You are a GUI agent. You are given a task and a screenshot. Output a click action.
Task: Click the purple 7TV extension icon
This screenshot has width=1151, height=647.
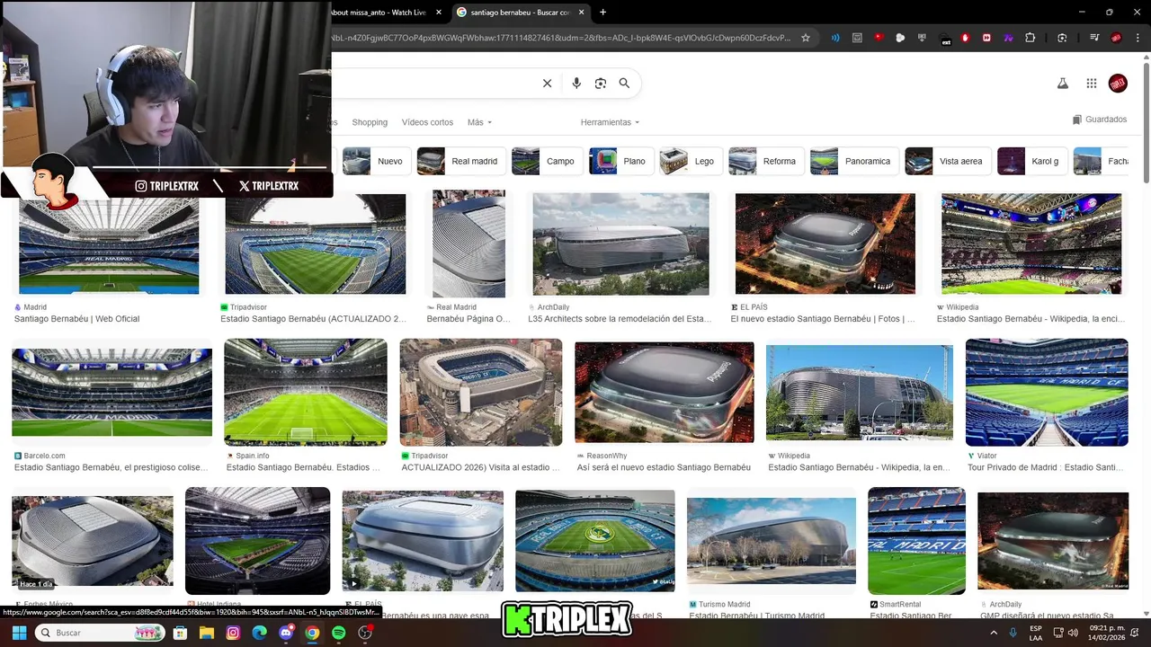coord(1008,38)
